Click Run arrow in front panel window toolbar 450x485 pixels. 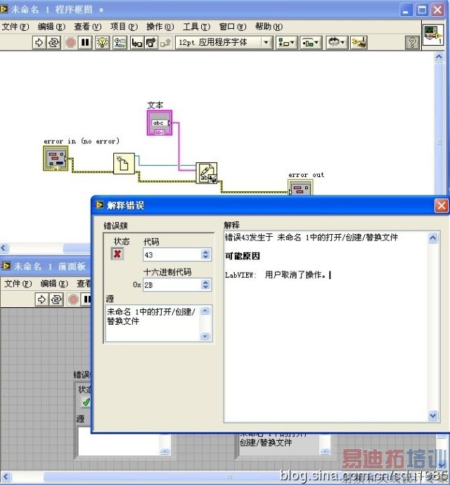click(x=41, y=299)
